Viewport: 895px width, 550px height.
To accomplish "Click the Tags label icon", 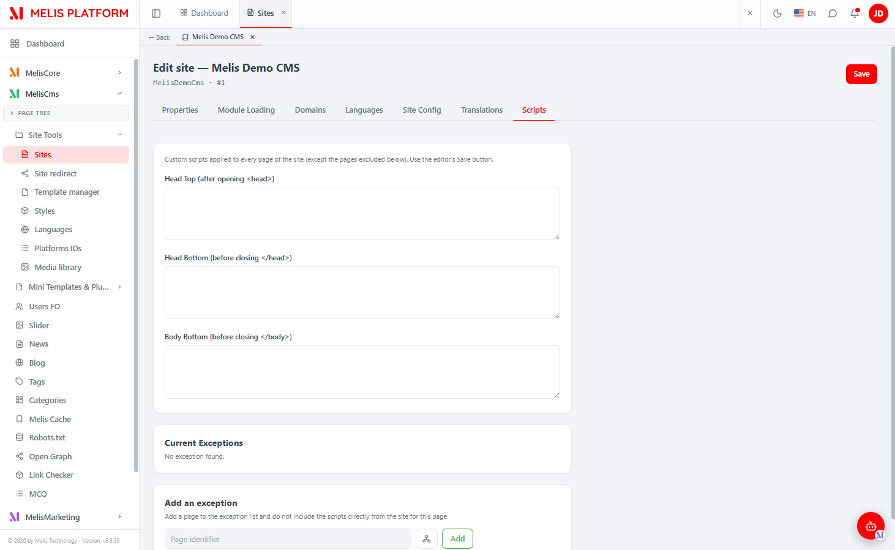I will tap(20, 382).
